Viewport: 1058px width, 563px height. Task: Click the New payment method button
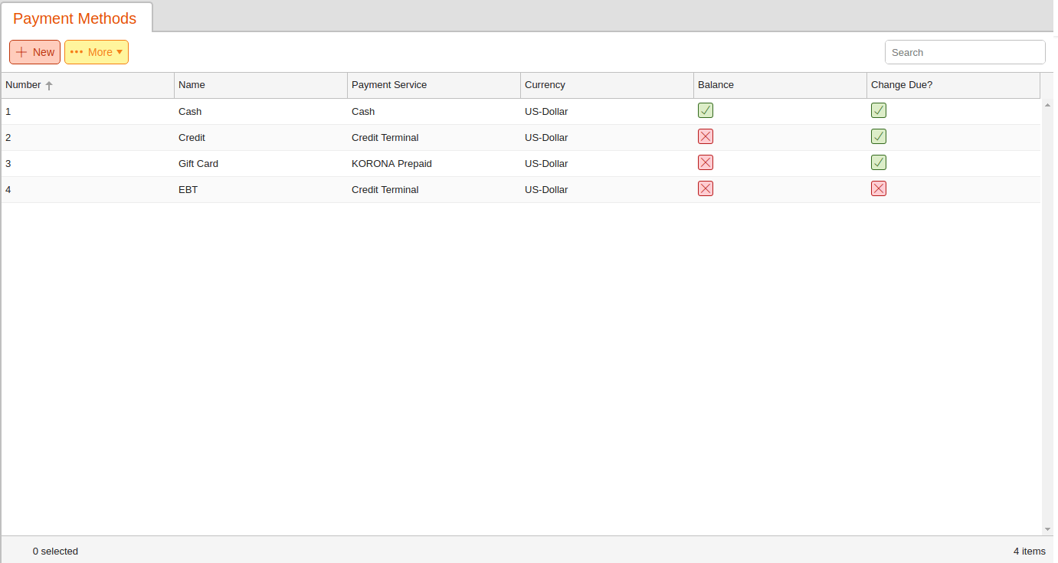[34, 52]
